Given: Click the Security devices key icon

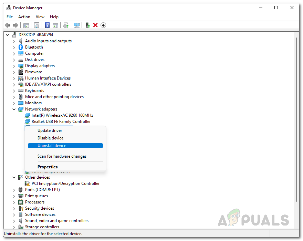Looking at the screenshot, I should click(21, 208).
